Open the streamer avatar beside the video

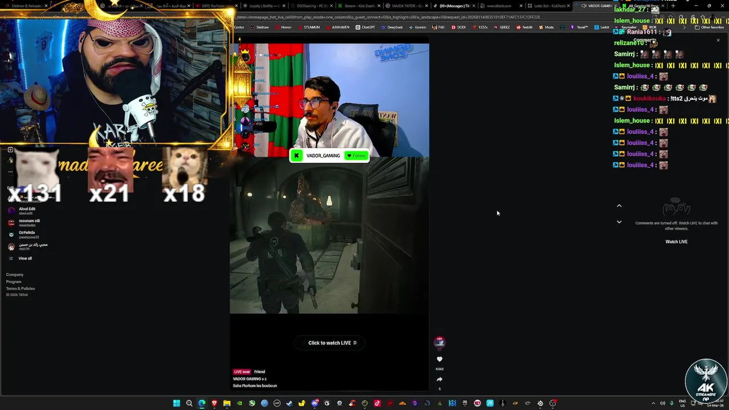pyautogui.click(x=439, y=342)
